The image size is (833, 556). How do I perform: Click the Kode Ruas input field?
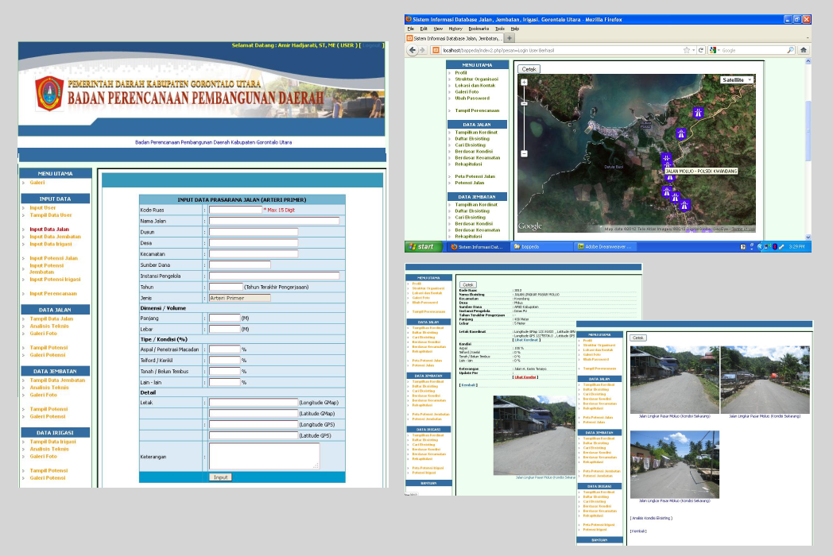tap(235, 210)
